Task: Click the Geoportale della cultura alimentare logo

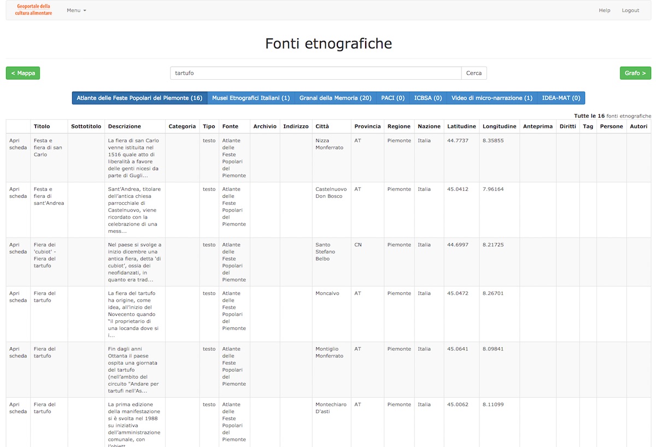Action: click(x=33, y=10)
